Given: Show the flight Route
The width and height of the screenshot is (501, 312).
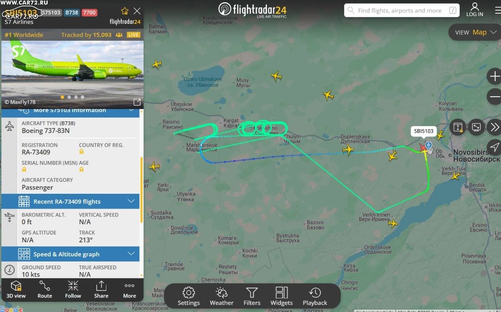Looking at the screenshot, I should (x=45, y=290).
